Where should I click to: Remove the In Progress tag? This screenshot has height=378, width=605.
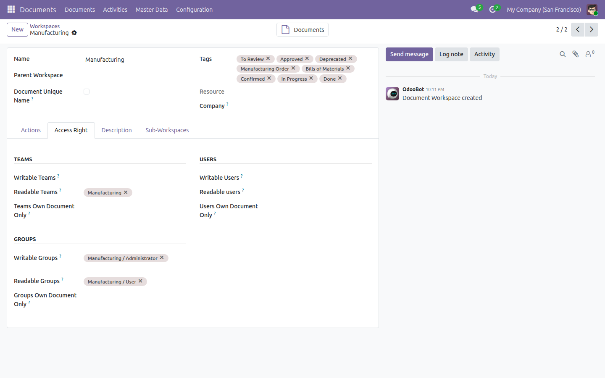(x=311, y=79)
